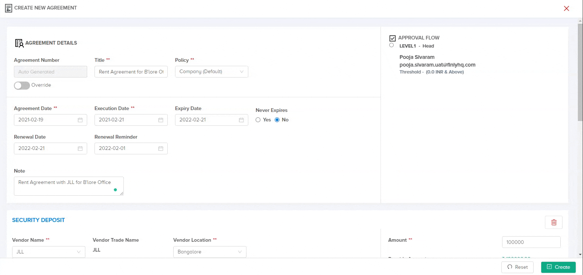Click the Create button

pos(558,267)
